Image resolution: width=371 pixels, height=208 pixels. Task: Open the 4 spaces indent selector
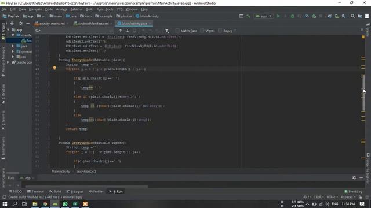click(x=348, y=197)
